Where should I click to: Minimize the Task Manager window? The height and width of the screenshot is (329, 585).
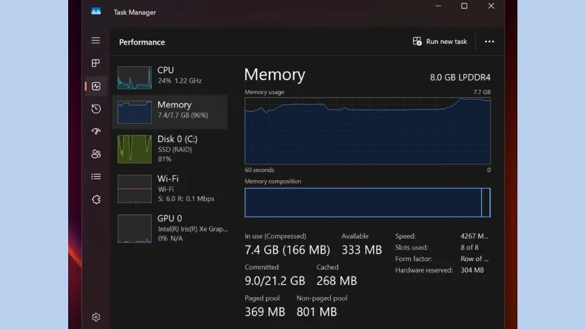coord(438,6)
